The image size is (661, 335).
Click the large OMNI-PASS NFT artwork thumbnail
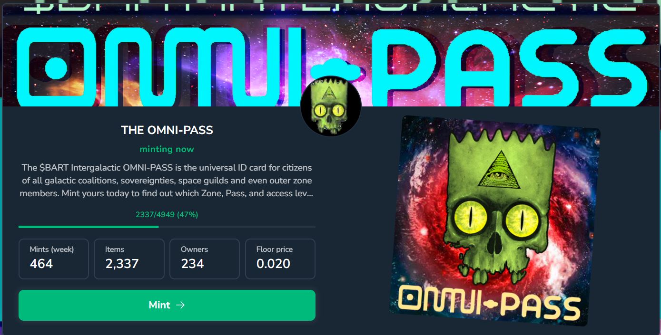click(x=495, y=220)
